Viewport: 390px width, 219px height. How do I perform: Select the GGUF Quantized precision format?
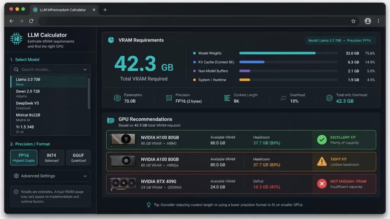[x=78, y=157]
